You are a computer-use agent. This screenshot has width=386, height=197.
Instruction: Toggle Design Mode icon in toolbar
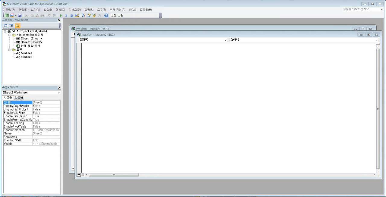pyautogui.click(x=77, y=15)
